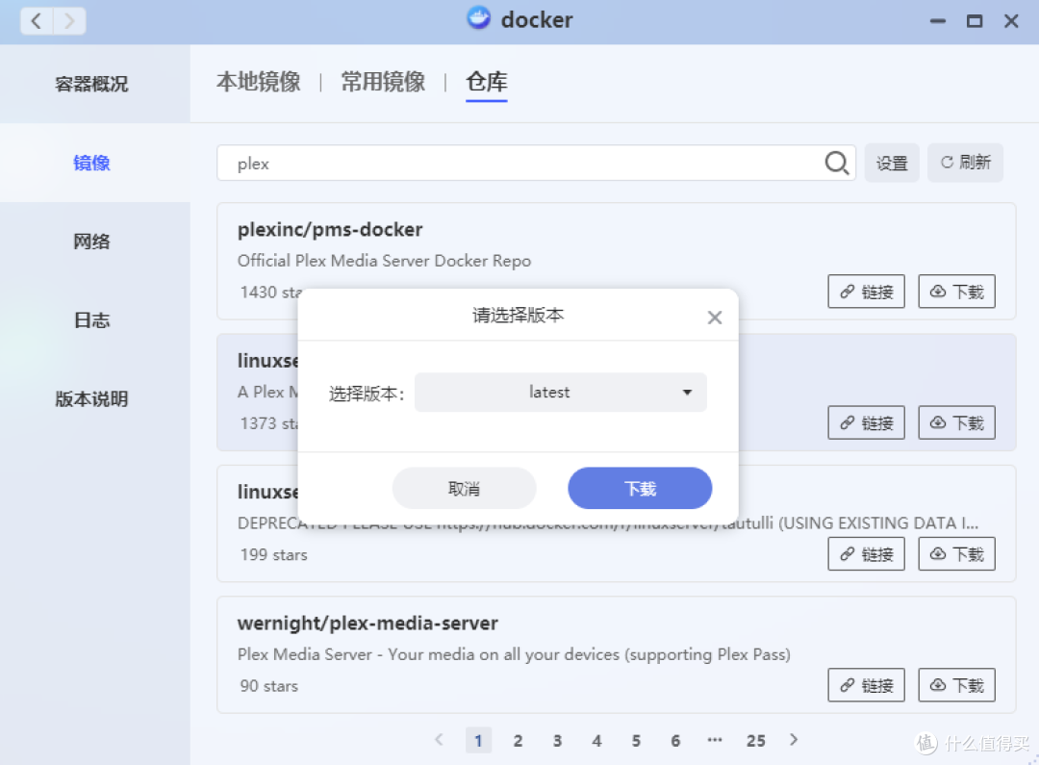Close the docker window
Viewport: 1039px width, 765px height.
click(x=1011, y=21)
